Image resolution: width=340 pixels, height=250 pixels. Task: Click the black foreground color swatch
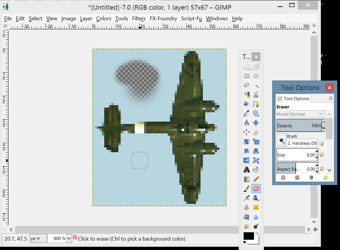[249, 236]
